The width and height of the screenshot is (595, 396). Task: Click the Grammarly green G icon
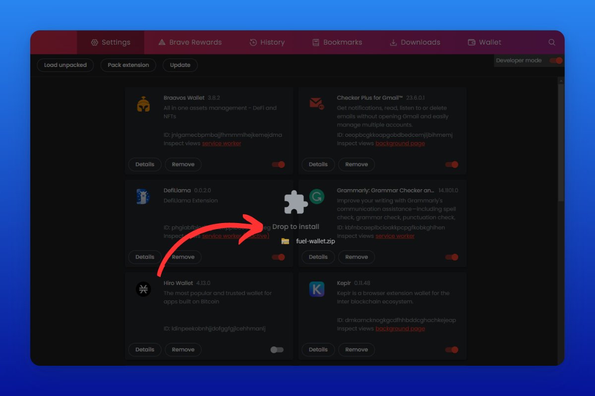click(x=316, y=197)
